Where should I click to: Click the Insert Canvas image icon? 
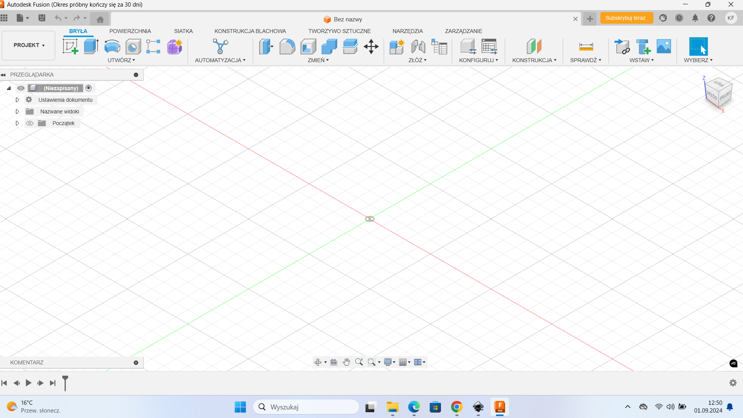[664, 47]
